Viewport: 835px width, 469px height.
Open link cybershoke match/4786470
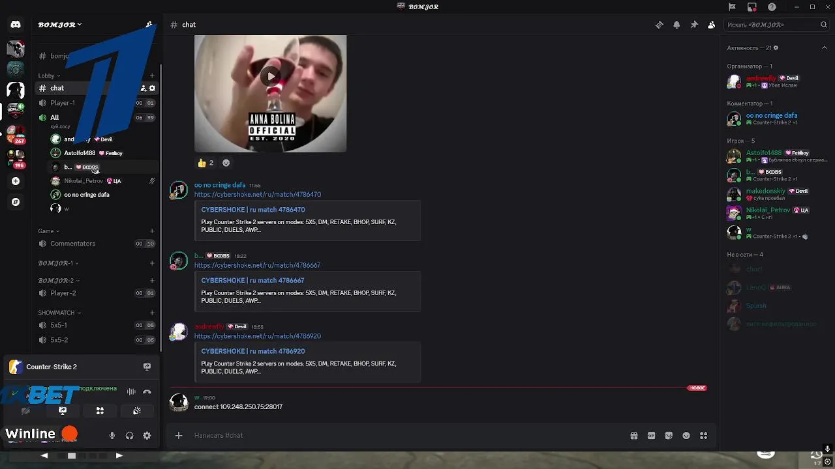258,194
